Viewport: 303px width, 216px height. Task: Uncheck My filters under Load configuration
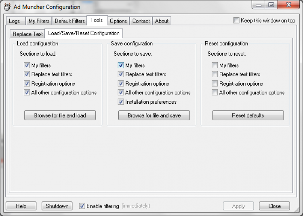click(x=27, y=65)
